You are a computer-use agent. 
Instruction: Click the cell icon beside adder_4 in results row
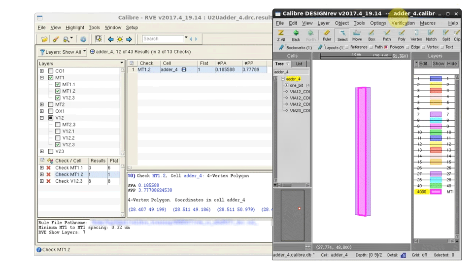pyautogui.click(x=184, y=69)
